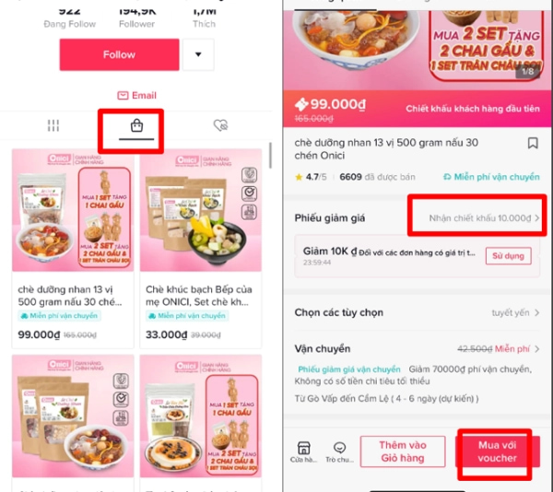
Task: Click the product list scrollbar
Action: (x=270, y=156)
